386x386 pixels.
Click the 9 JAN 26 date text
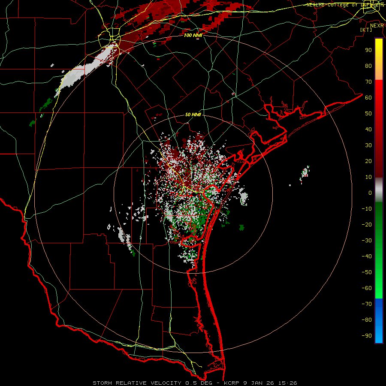point(259,383)
